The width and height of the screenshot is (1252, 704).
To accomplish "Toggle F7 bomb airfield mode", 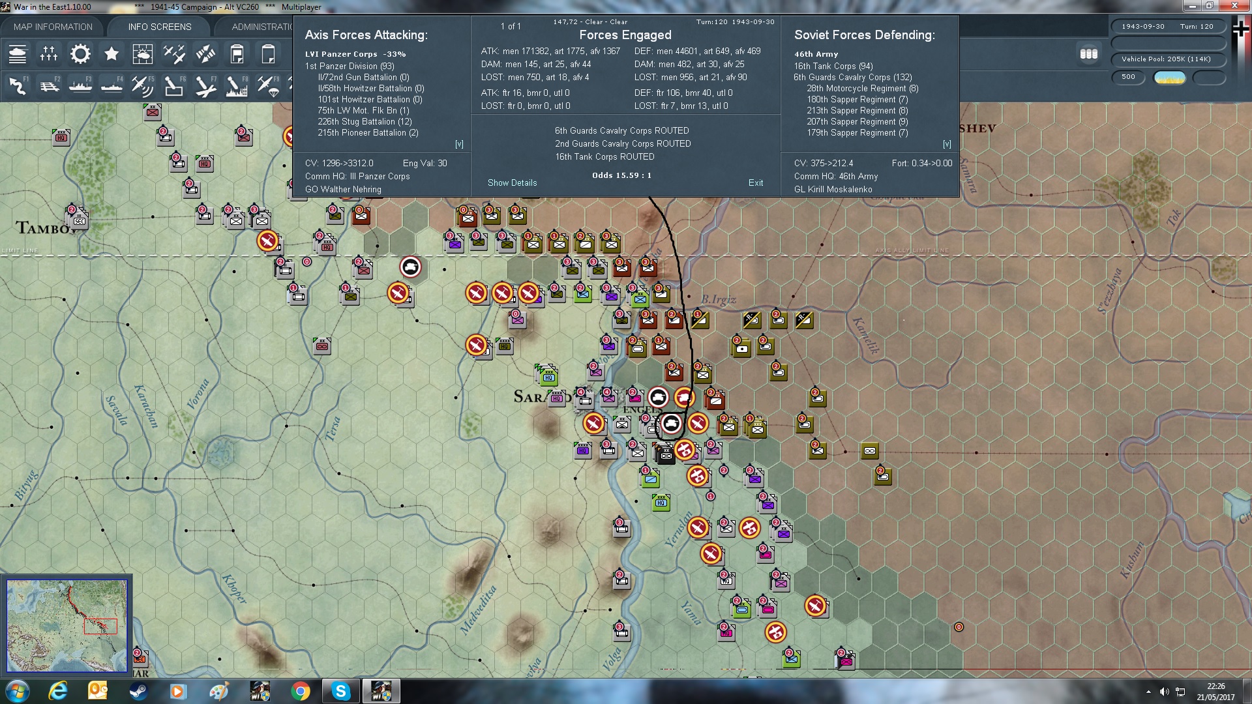I will point(205,86).
